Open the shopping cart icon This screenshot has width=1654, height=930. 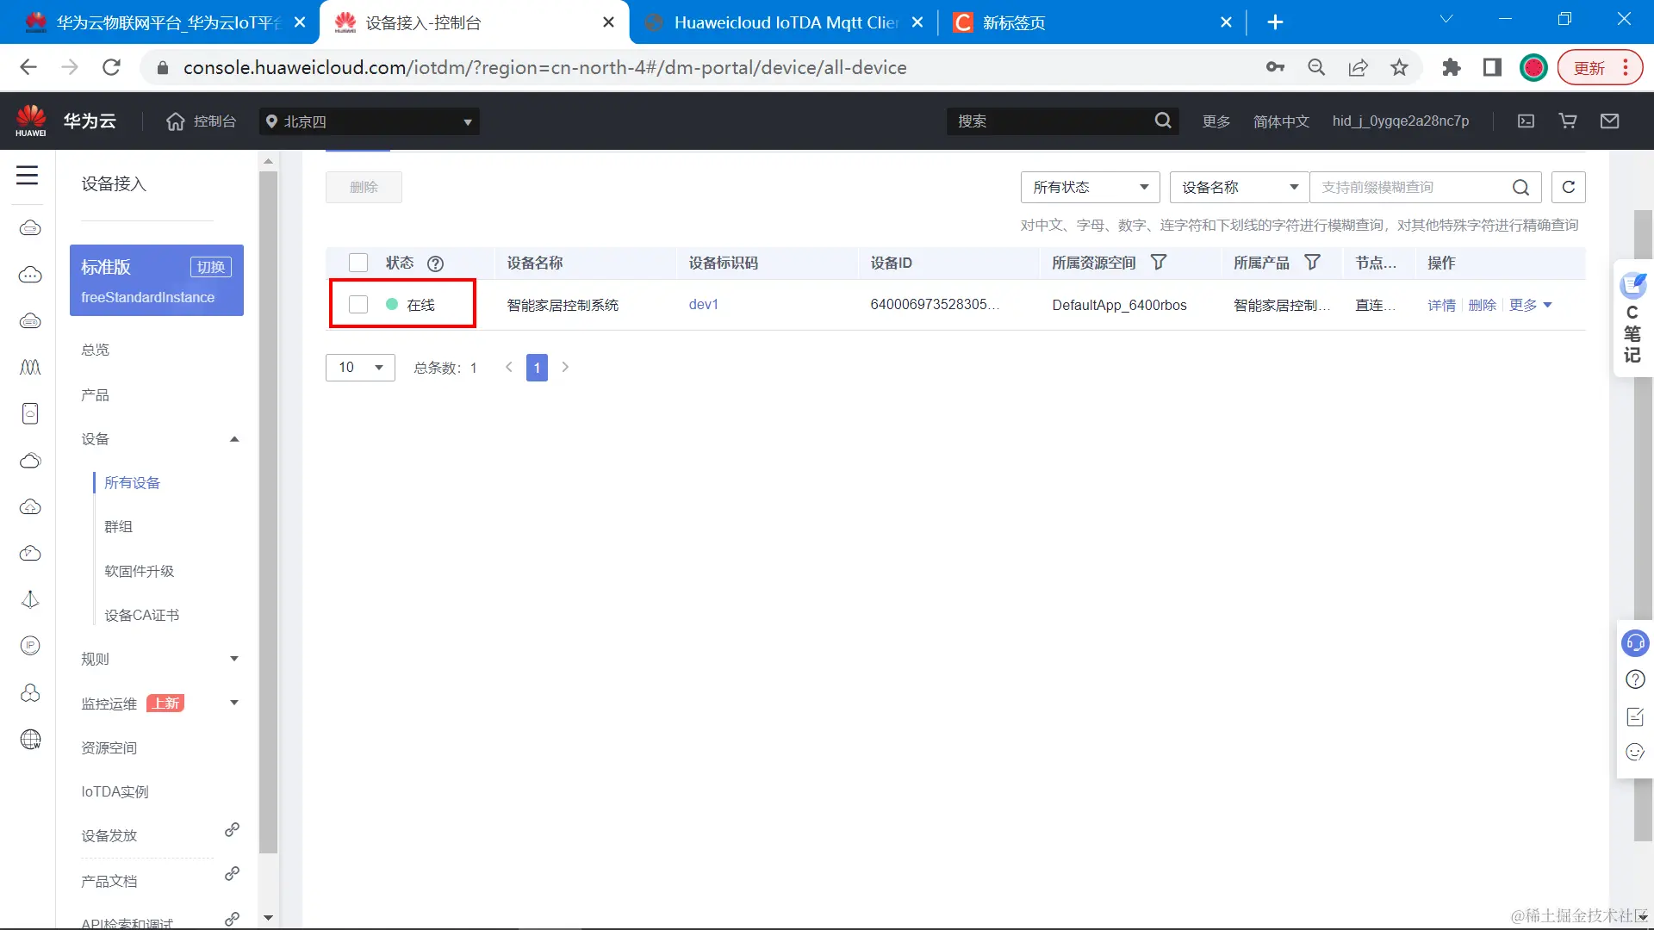pyautogui.click(x=1568, y=121)
